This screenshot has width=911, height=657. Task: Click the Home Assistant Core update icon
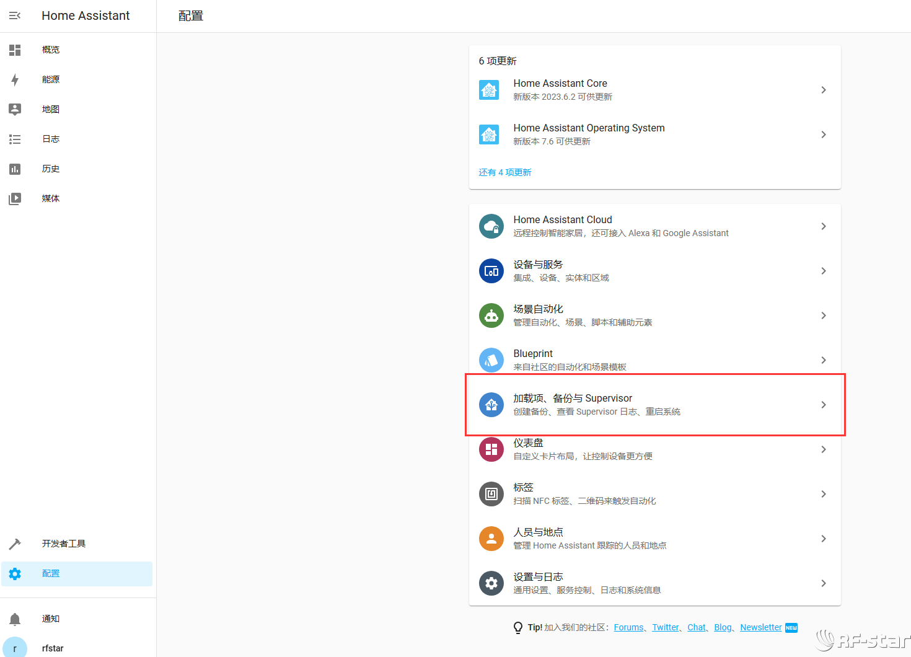[x=489, y=90]
